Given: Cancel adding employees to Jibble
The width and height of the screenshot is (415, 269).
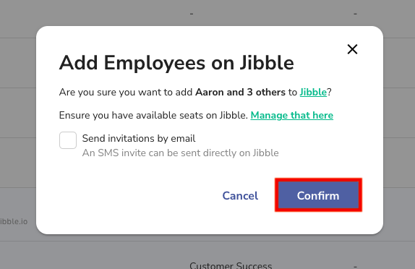Looking at the screenshot, I should 240,196.
